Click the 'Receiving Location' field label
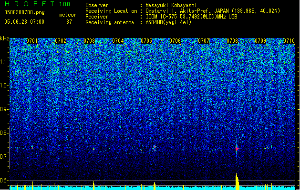 111,11
